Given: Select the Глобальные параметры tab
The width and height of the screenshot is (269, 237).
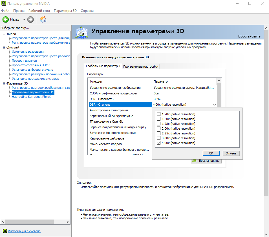Looking at the screenshot, I should pyautogui.click(x=103, y=66).
